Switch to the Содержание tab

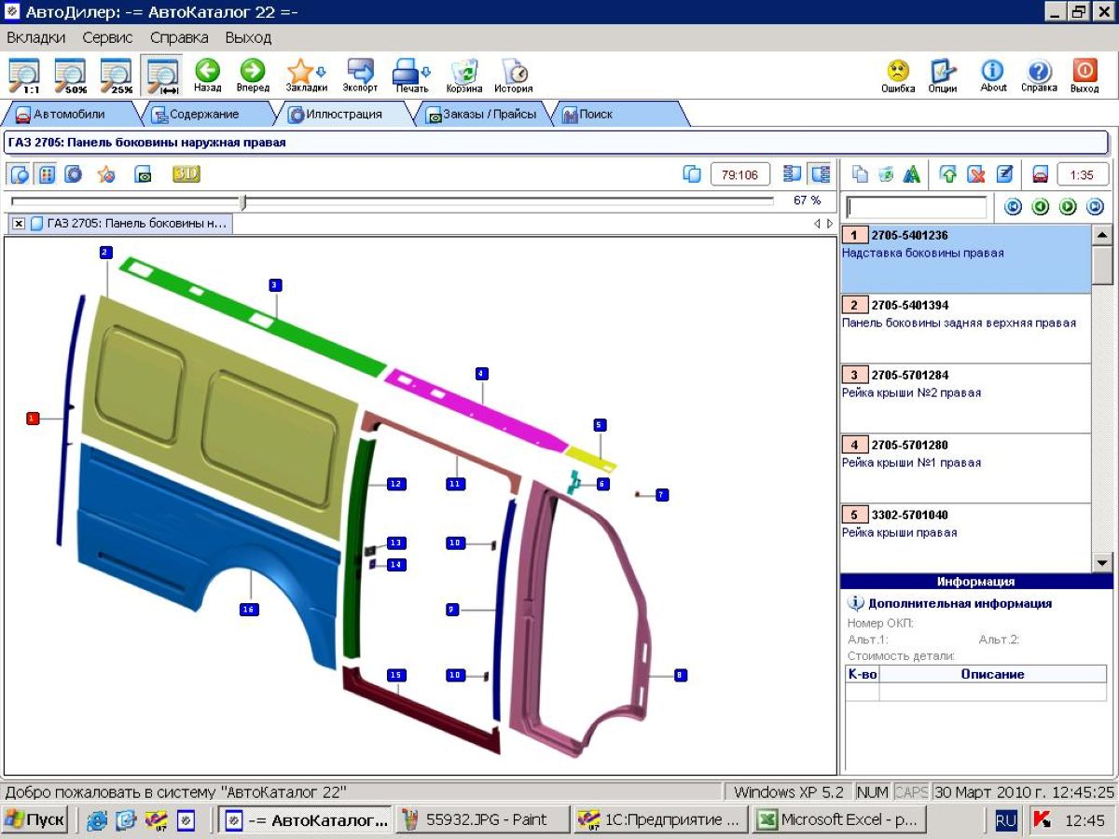[x=203, y=115]
